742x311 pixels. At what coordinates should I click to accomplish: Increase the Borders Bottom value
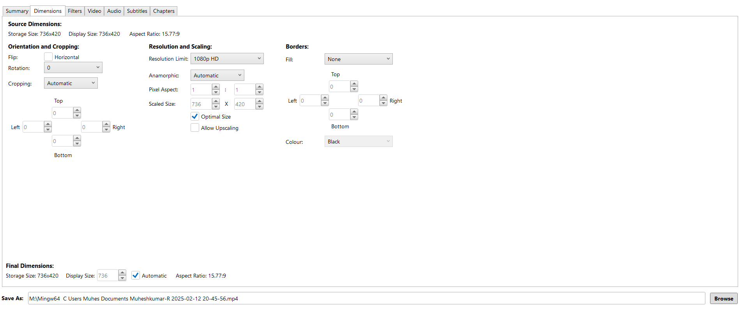tap(354, 112)
